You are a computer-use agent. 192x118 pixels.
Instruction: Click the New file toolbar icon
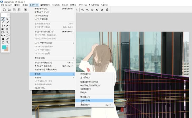tap(4, 10)
